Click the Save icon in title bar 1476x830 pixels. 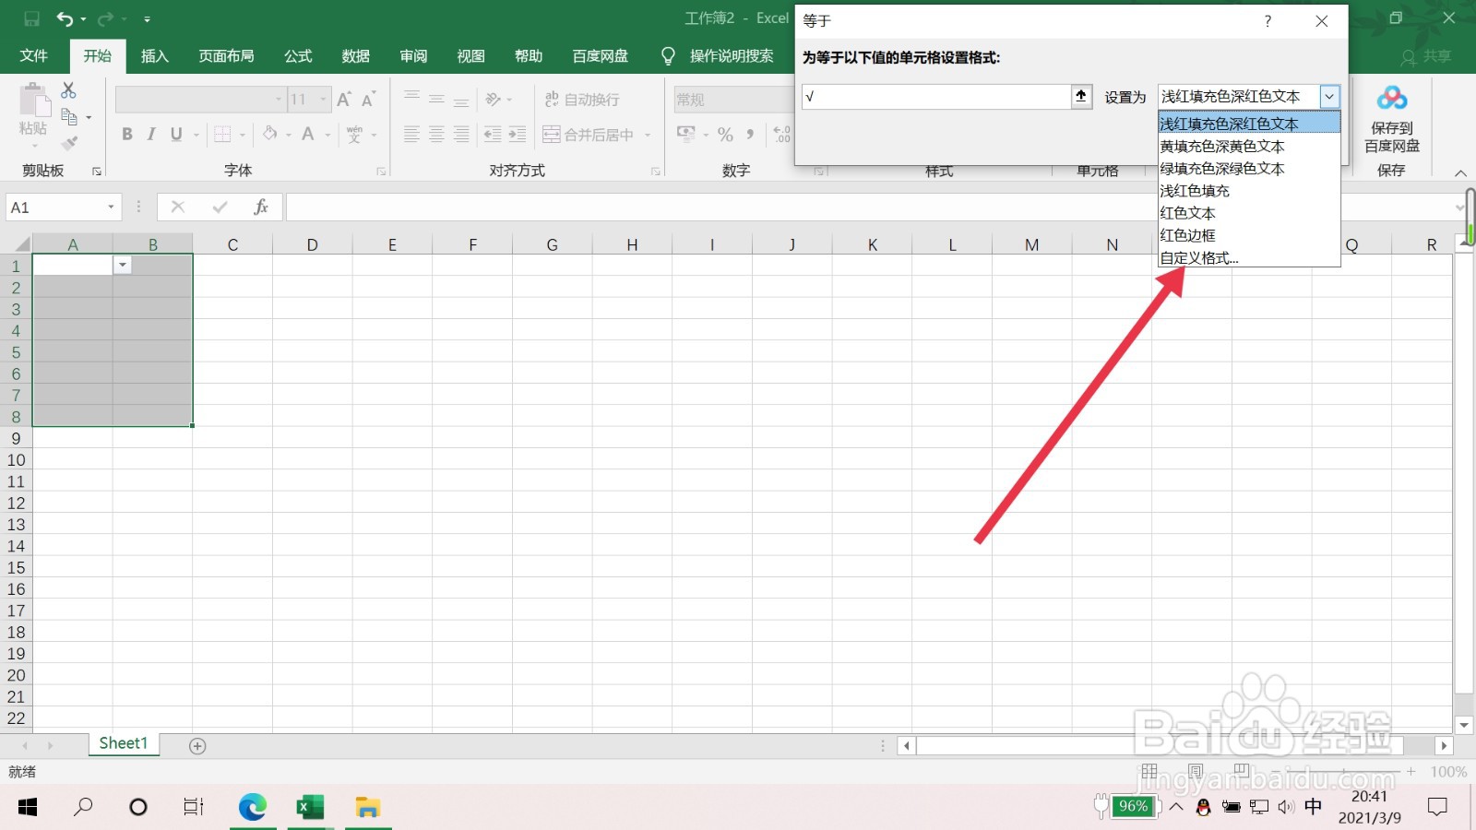31,18
